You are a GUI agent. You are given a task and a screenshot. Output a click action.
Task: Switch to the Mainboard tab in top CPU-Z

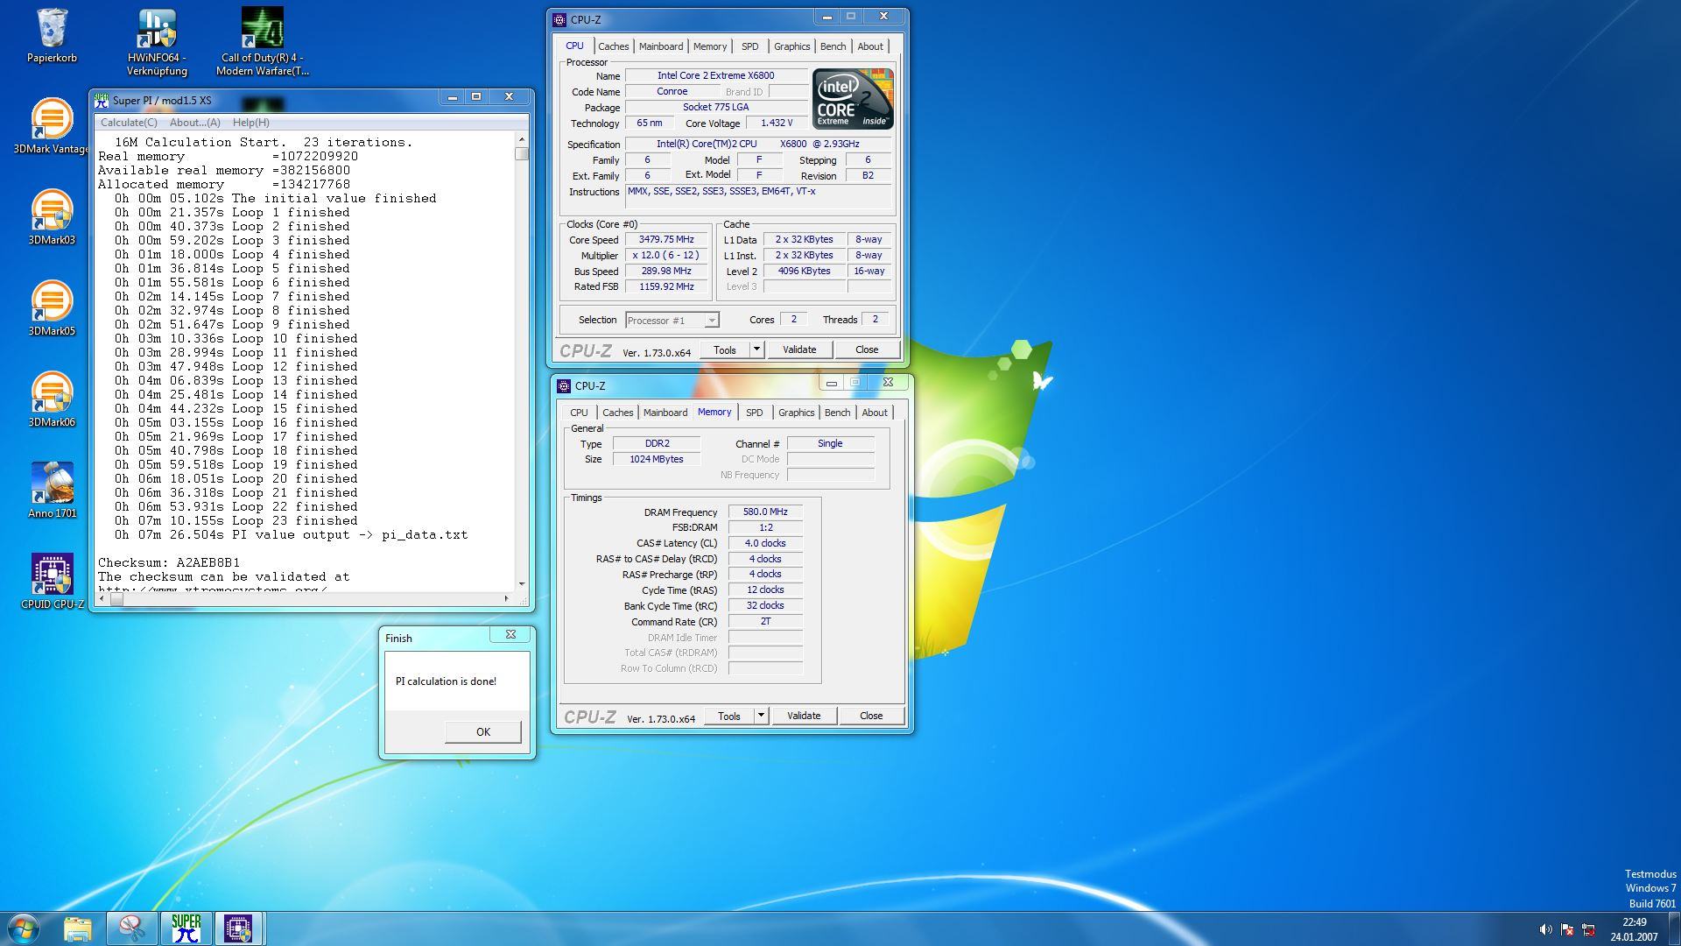[660, 46]
